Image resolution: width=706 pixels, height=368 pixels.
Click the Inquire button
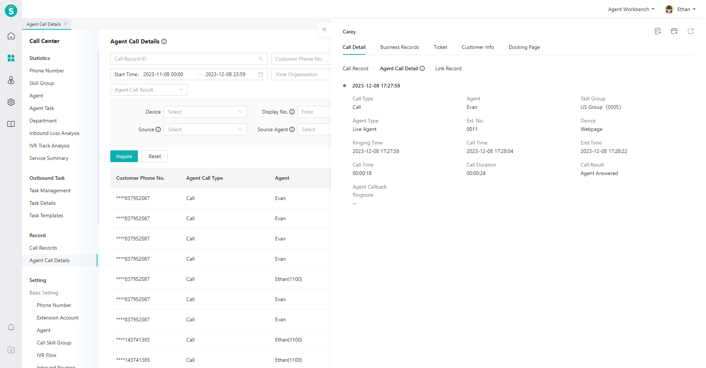coord(124,156)
